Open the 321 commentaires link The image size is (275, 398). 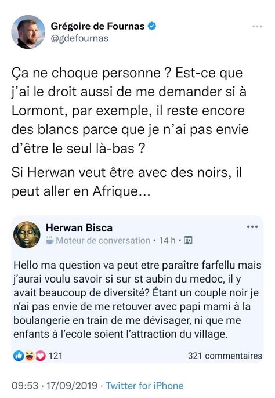point(225,356)
